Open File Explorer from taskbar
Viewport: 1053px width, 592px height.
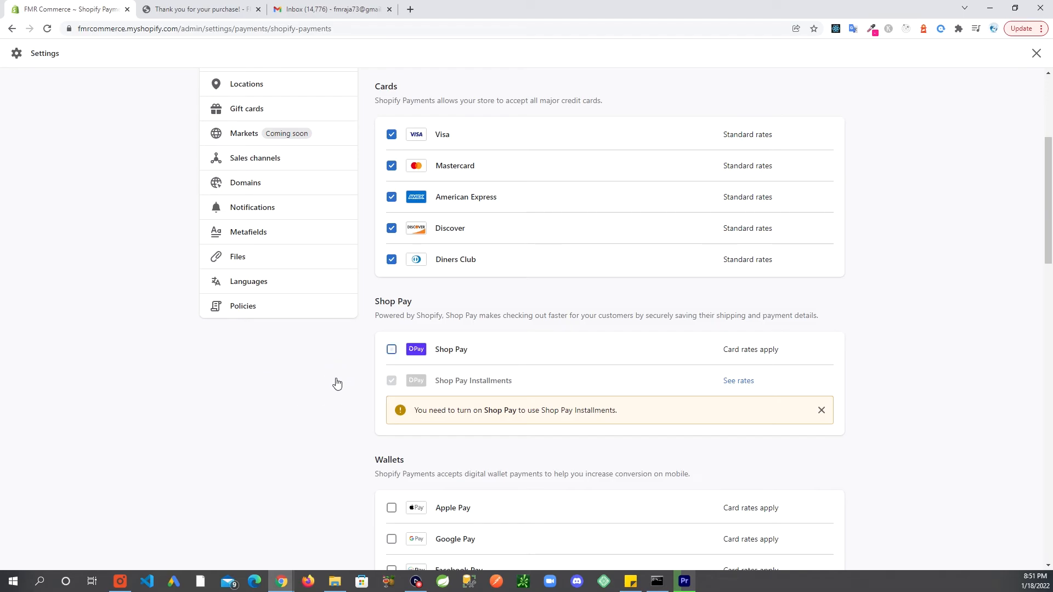point(335,581)
